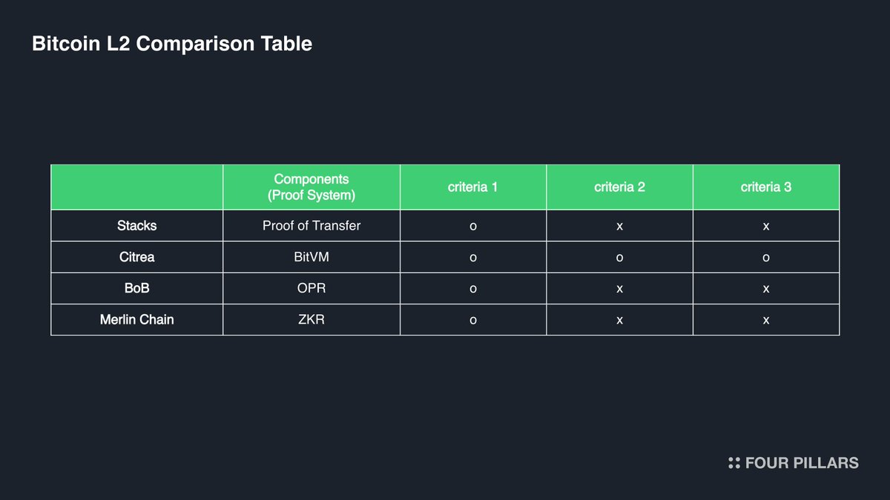Click the criteria 3 column header

tap(766, 187)
